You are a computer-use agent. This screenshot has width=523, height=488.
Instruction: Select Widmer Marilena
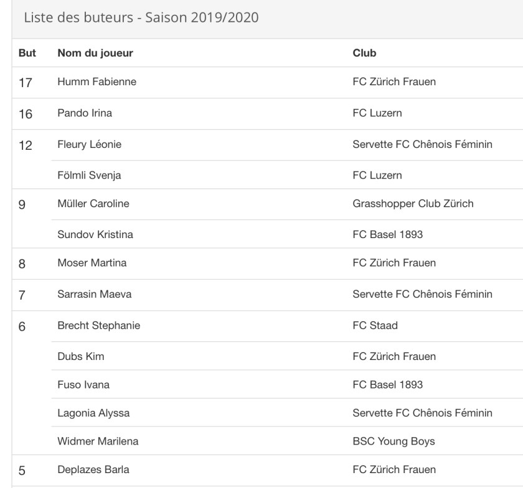click(98, 441)
